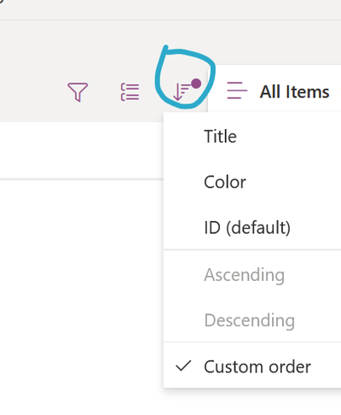Click the checkmark icon next to Custom order
Screen dimensions: 341x415
pos(183,366)
